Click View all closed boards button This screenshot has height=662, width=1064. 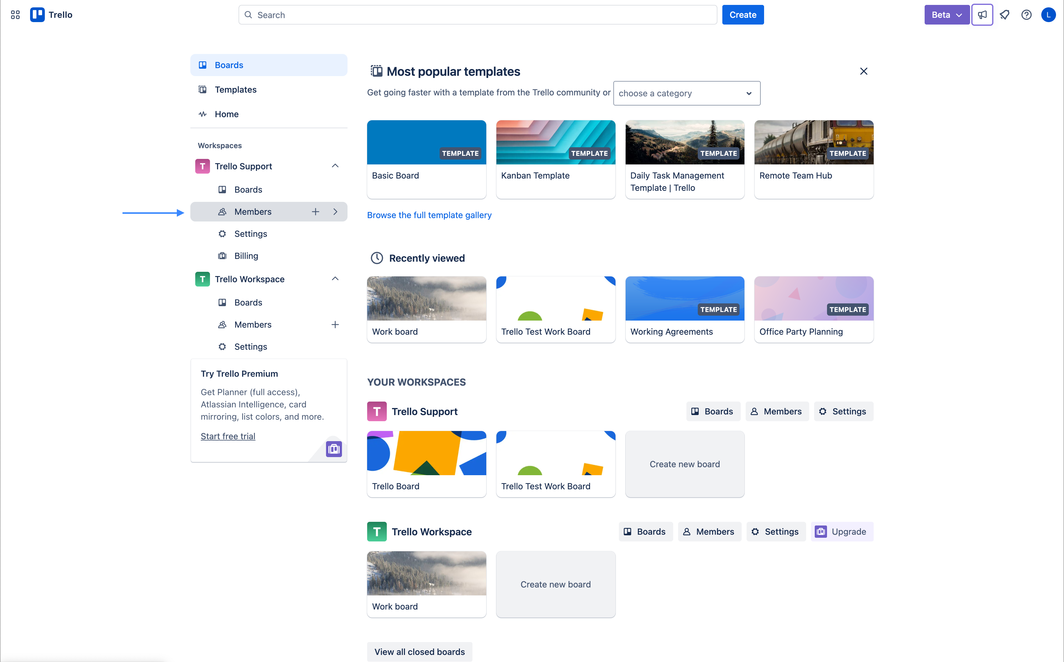coord(419,652)
